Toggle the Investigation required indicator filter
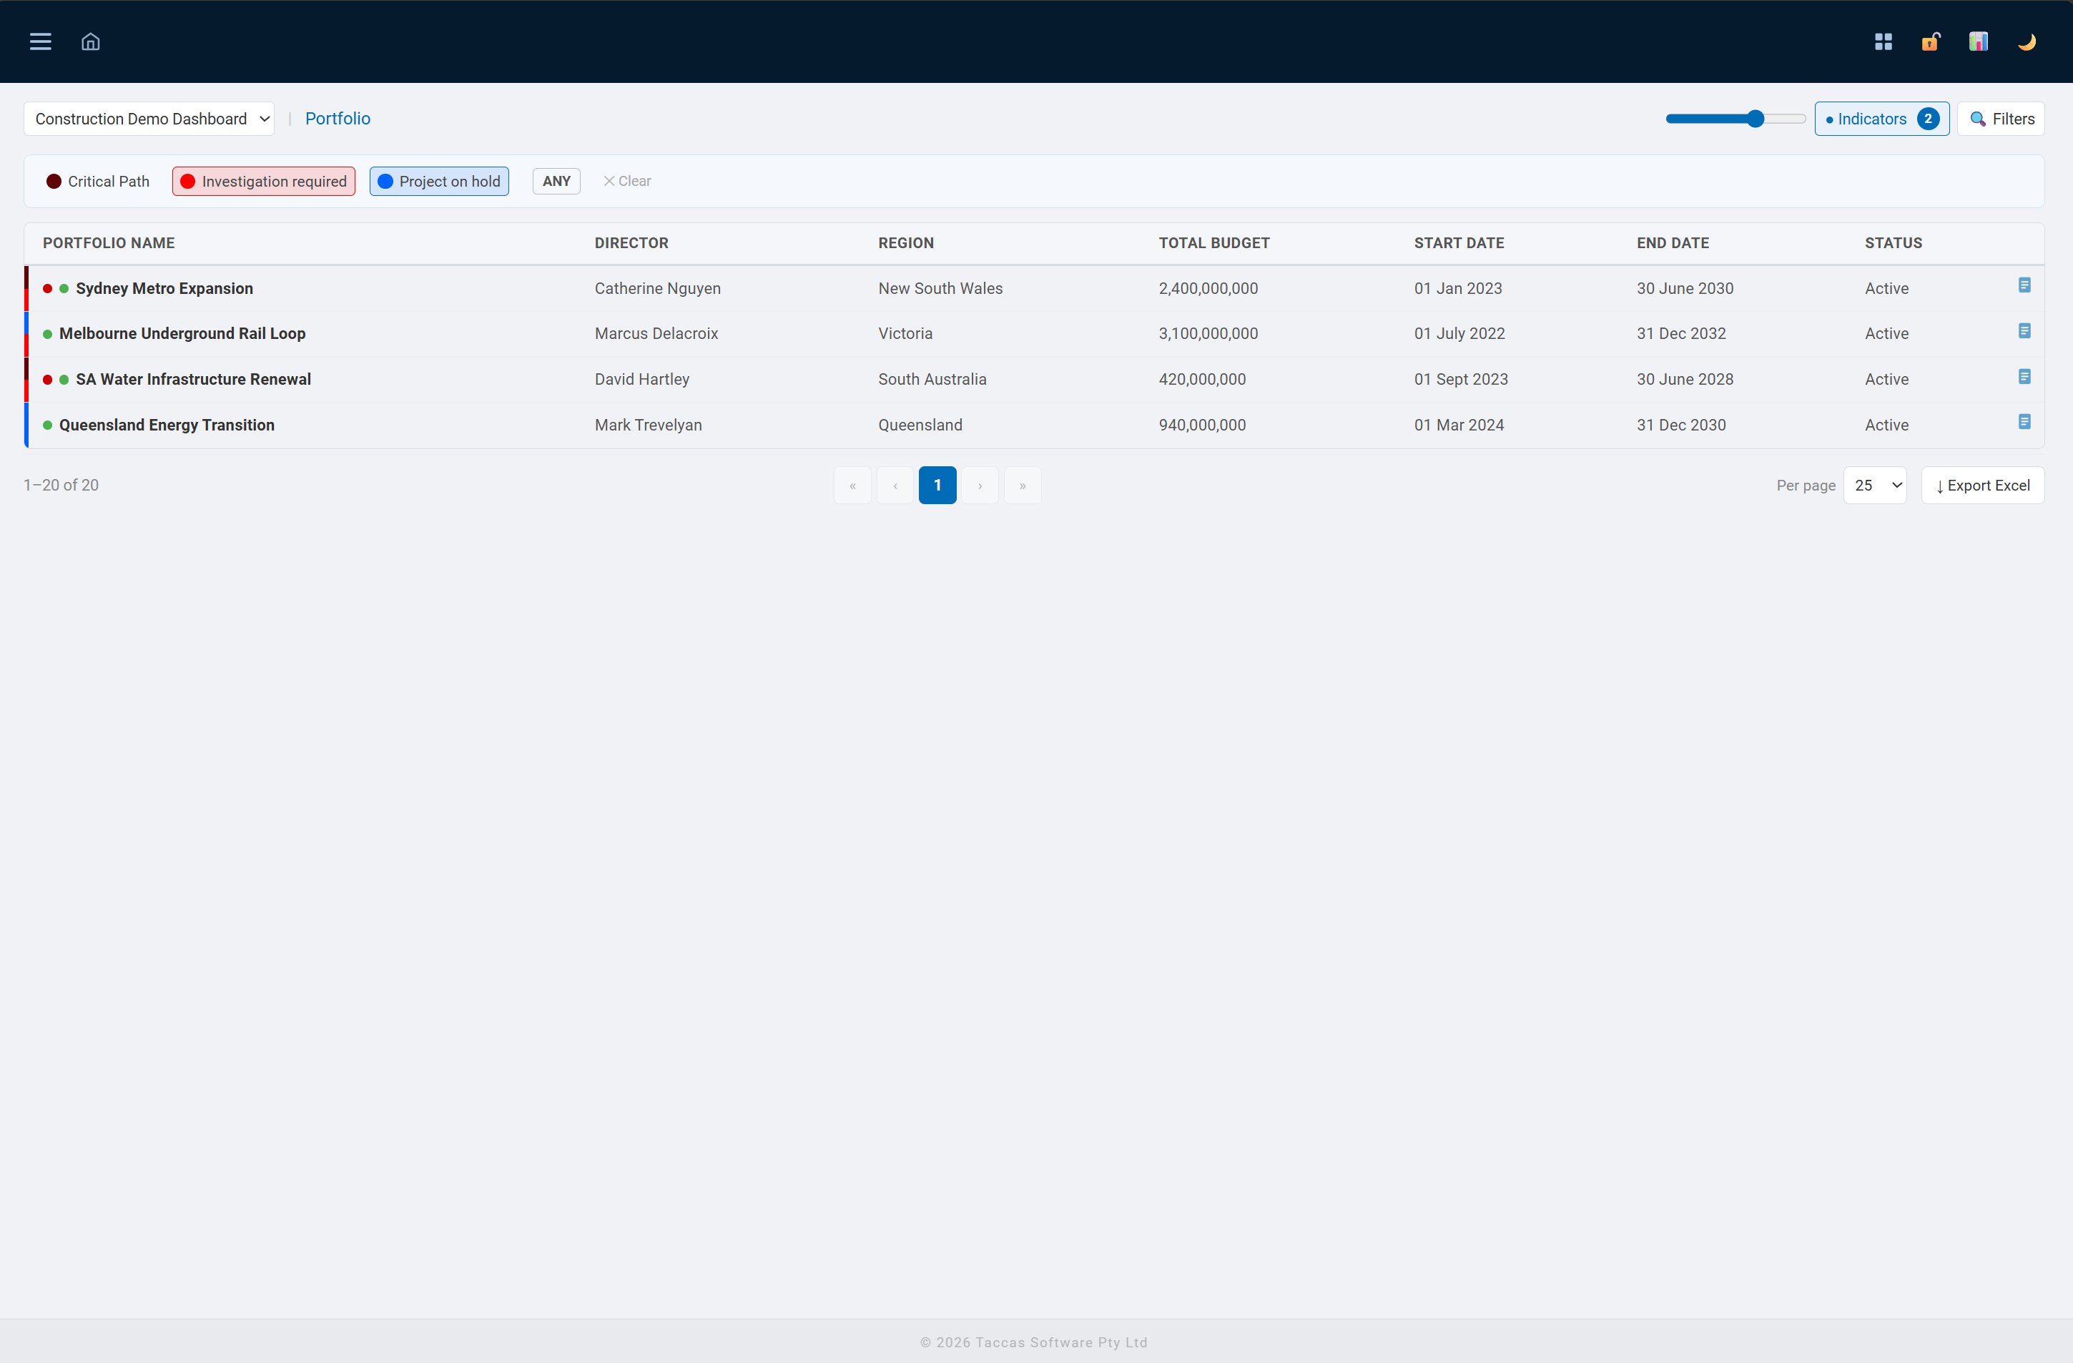This screenshot has width=2073, height=1363. (264, 181)
